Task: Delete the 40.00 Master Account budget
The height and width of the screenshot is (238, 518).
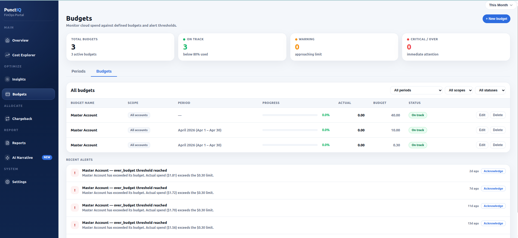Action: pyautogui.click(x=498, y=115)
